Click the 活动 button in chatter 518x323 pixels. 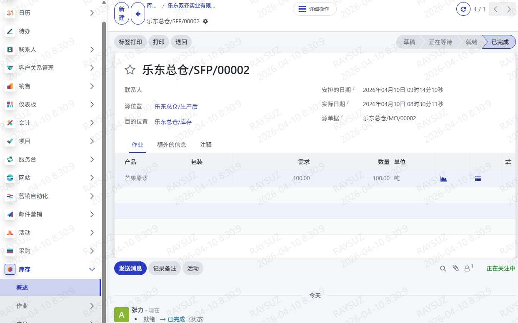[193, 268]
